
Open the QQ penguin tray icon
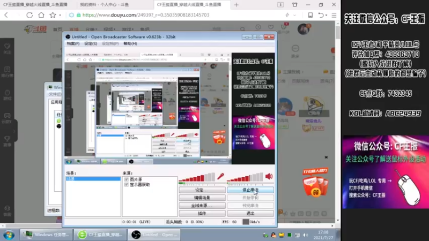pos(273,235)
